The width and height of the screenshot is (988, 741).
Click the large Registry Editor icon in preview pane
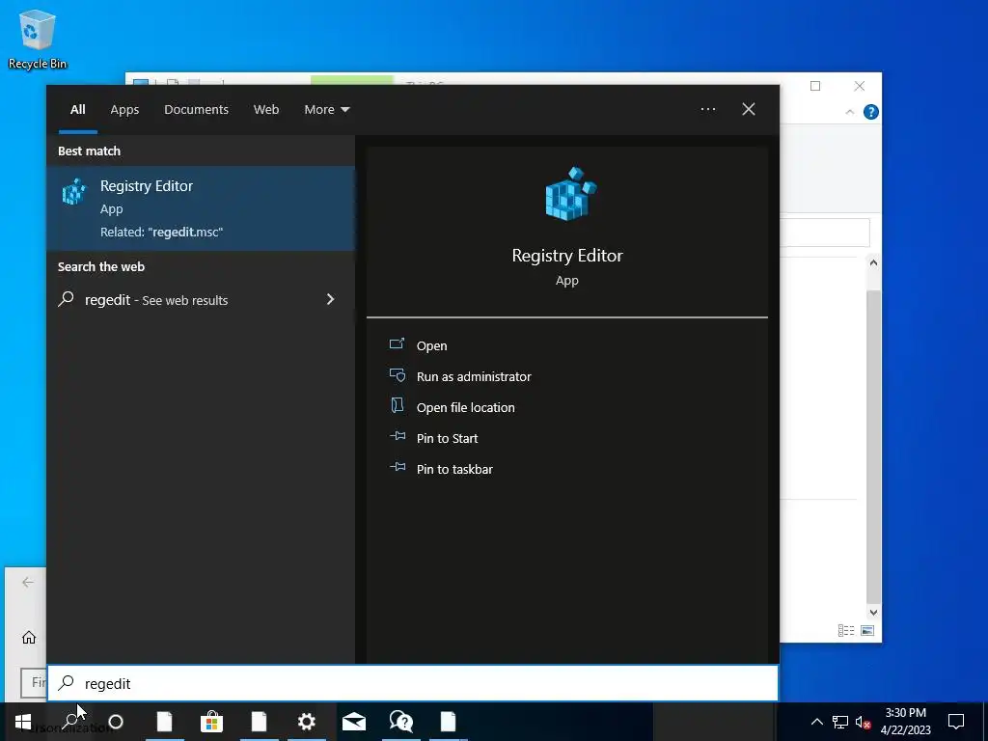tap(570, 194)
